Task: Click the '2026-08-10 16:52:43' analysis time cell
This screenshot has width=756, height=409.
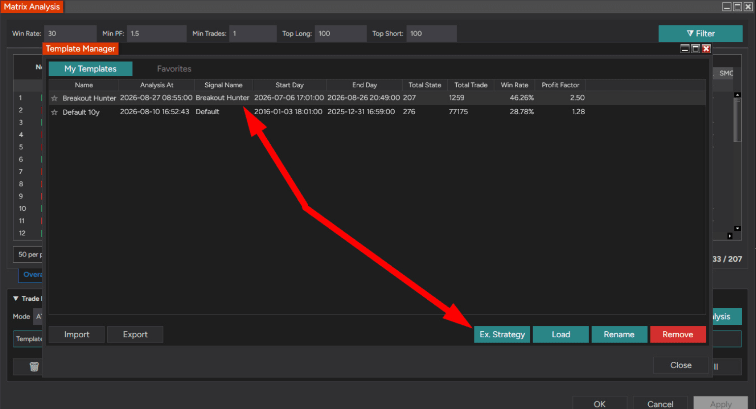Action: coord(155,112)
